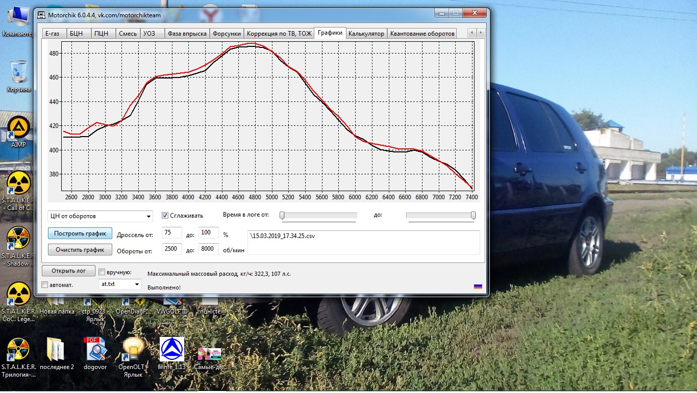The width and height of the screenshot is (697, 393).
Task: Expand the ЦН от оборотов dropdown
Action: (148, 216)
